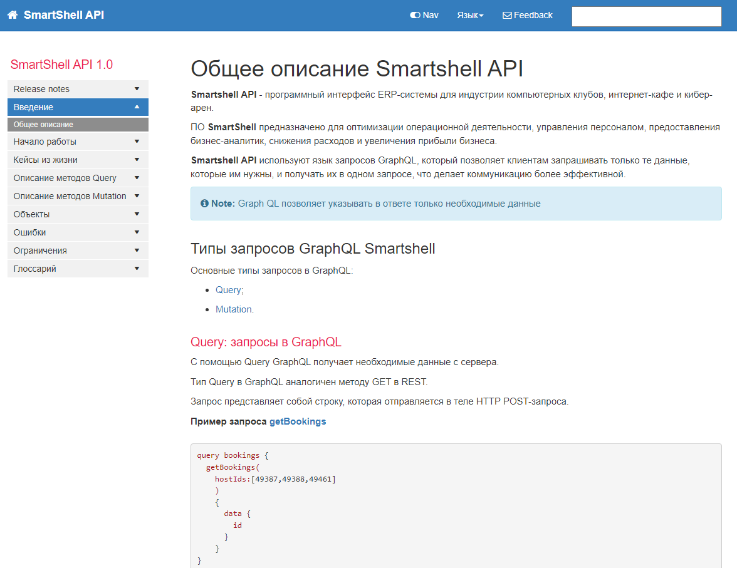Expand the Объекты arrow
737x568 pixels.
click(x=137, y=214)
